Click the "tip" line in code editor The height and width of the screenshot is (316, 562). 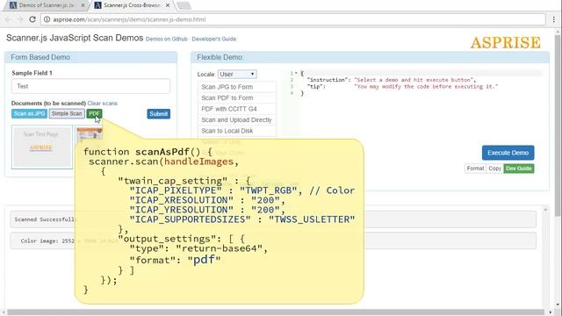tap(402, 86)
